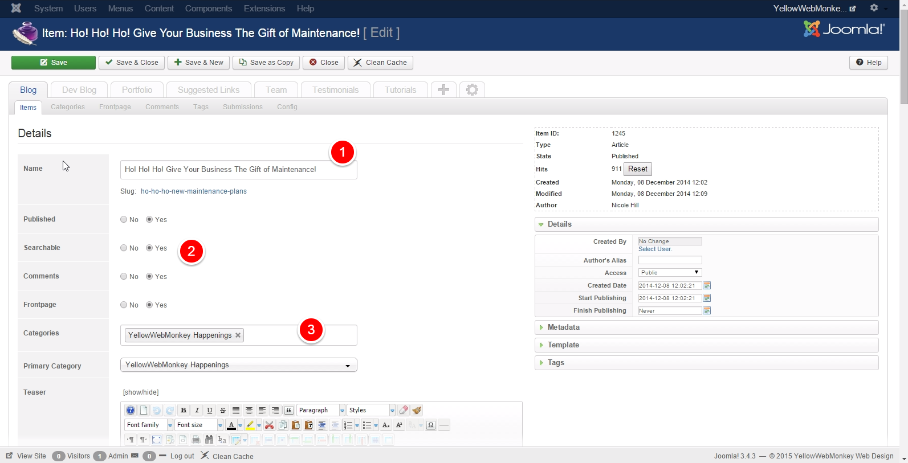Open the Font size dropdown
Image resolution: width=908 pixels, height=463 pixels.
pos(199,425)
